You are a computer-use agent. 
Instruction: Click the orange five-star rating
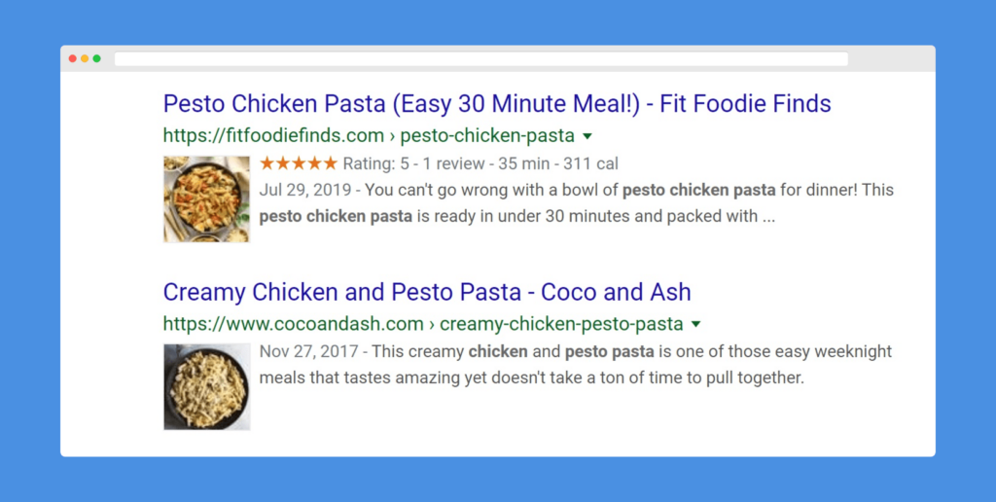(299, 163)
